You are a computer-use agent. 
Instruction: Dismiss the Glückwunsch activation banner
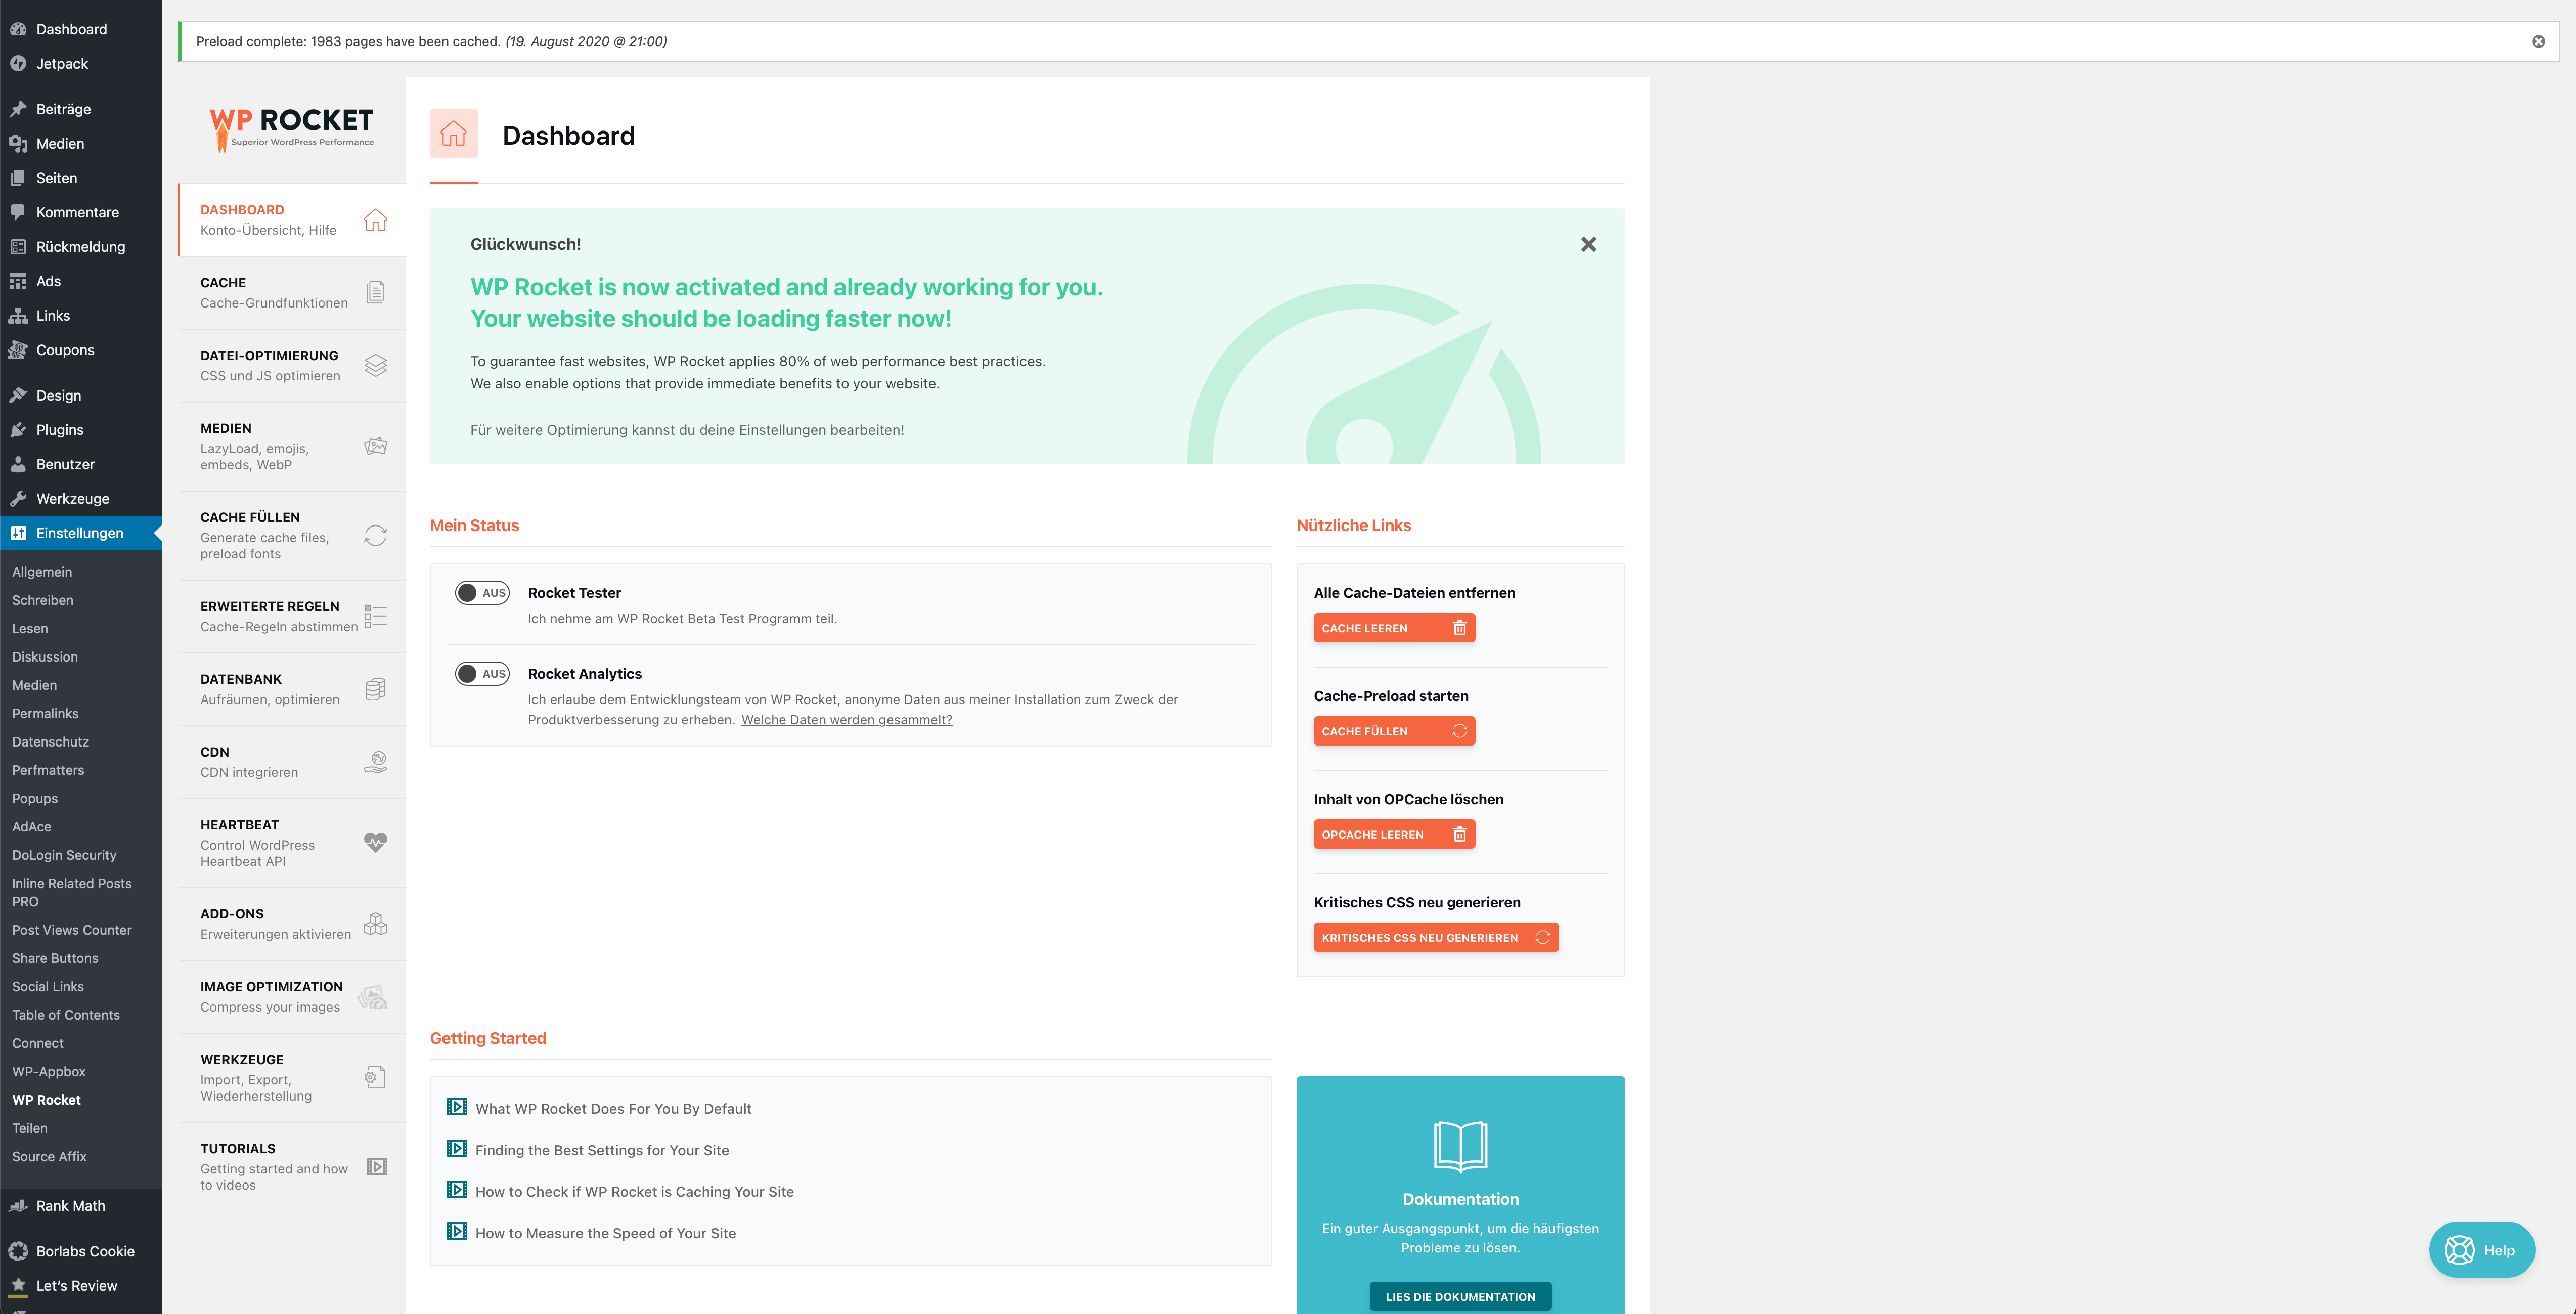coord(1588,244)
